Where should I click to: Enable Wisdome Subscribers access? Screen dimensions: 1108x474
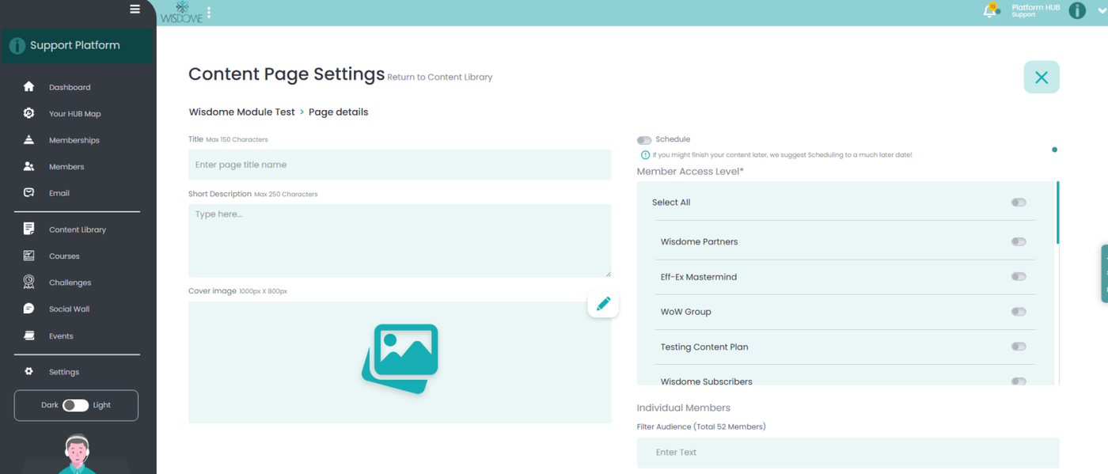tap(1019, 381)
